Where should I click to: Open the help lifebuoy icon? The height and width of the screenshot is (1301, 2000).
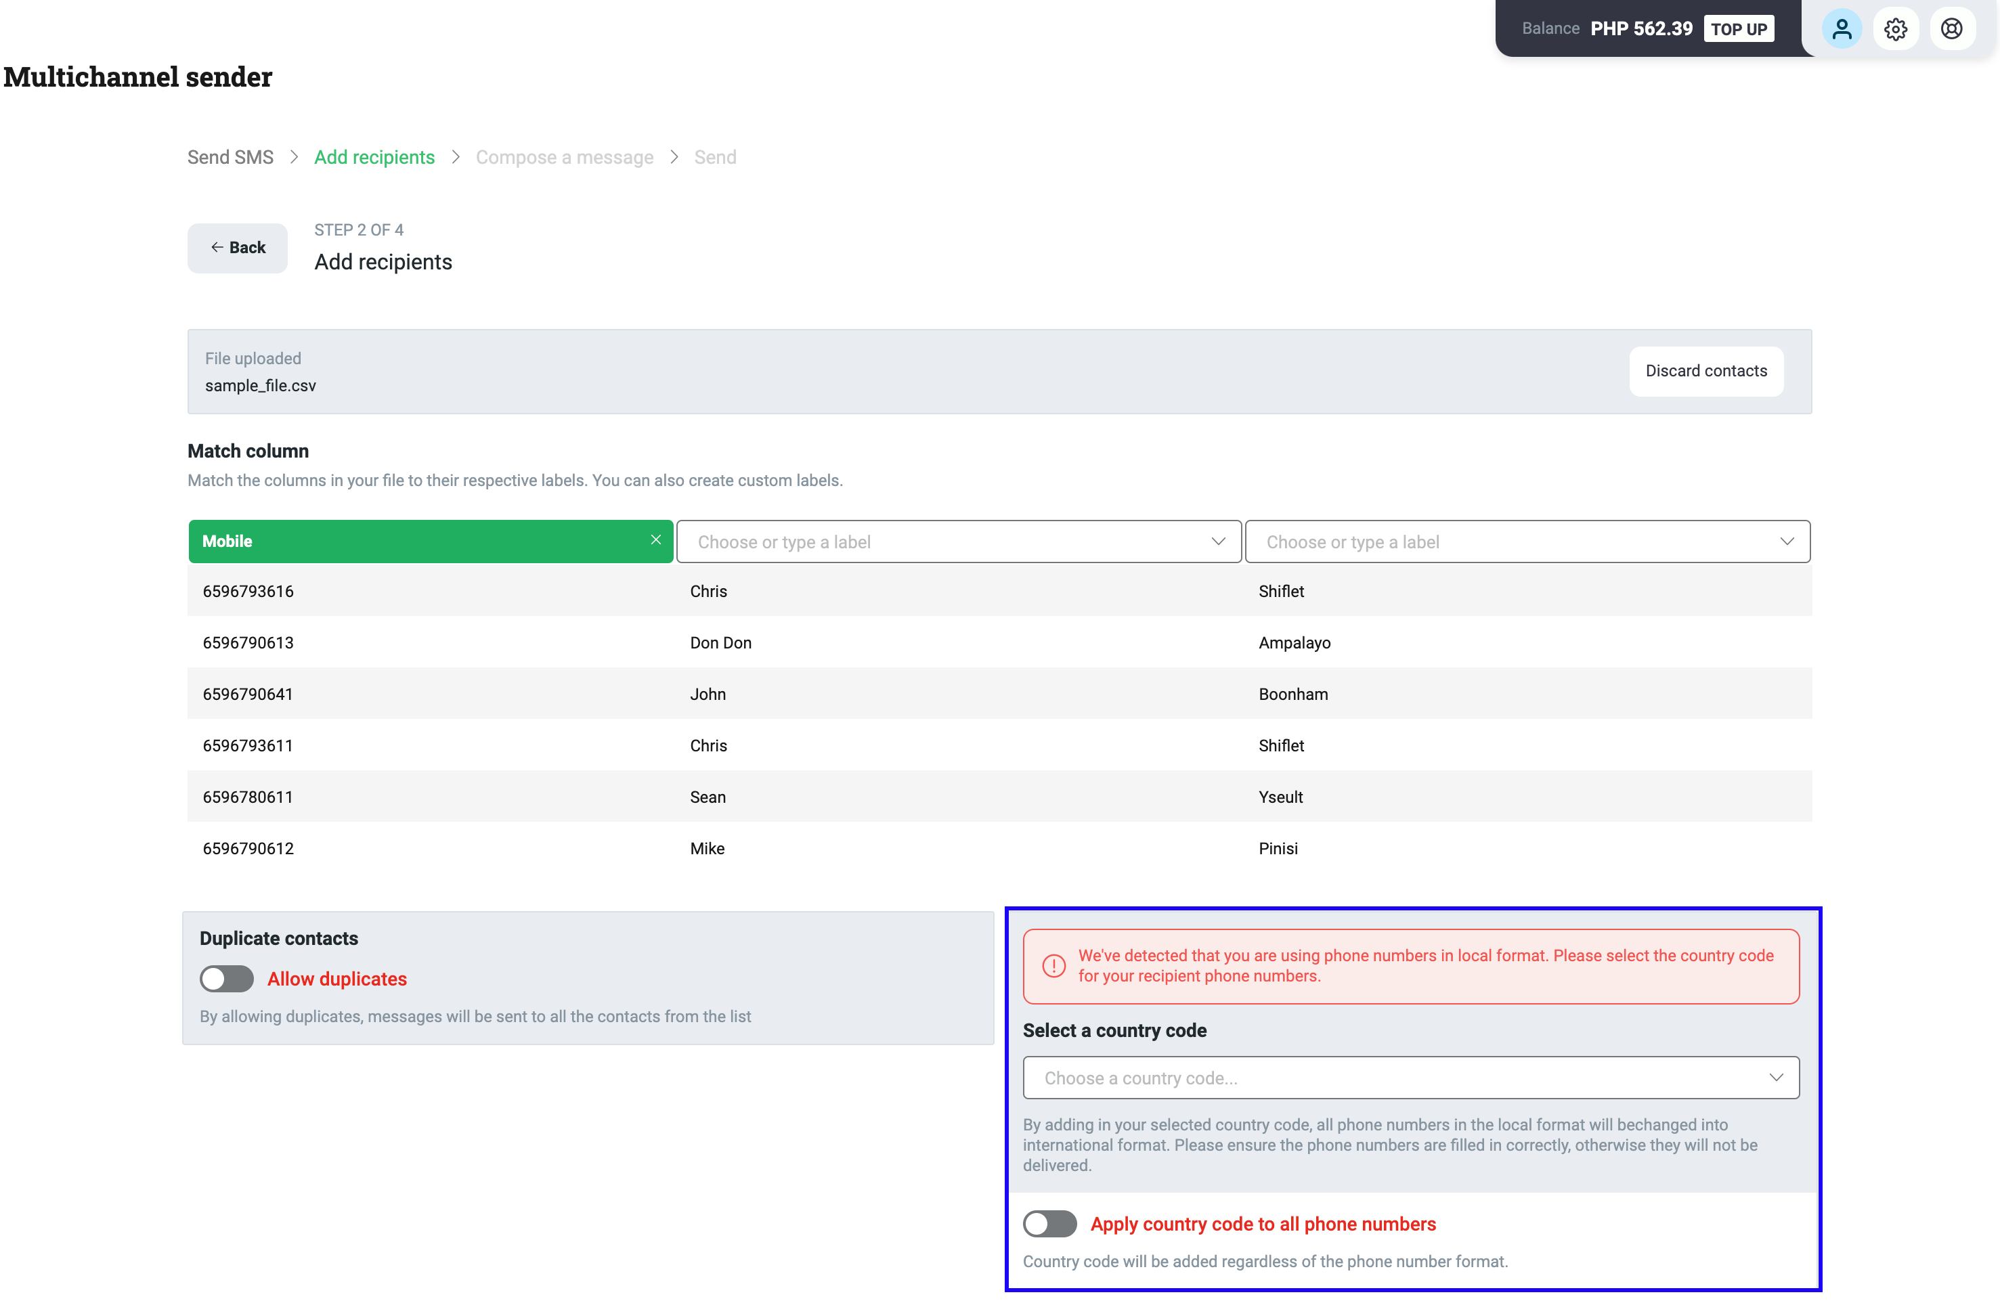click(1951, 29)
